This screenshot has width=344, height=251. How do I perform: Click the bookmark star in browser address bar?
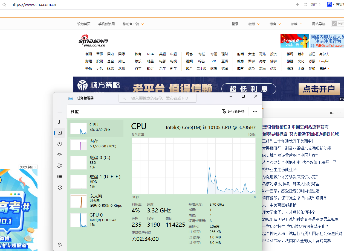pyautogui.click(x=4, y=4)
